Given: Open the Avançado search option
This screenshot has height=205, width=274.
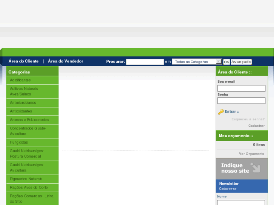Looking at the screenshot, I should coord(241,62).
